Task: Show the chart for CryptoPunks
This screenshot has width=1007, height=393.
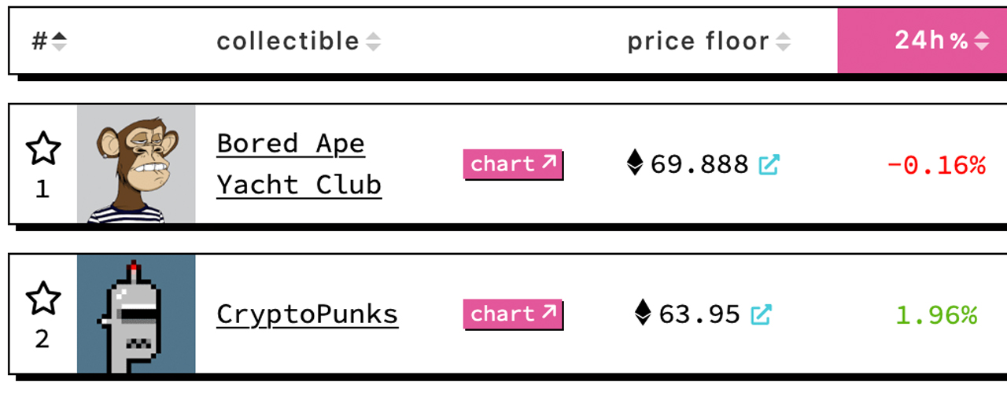Action: point(513,314)
